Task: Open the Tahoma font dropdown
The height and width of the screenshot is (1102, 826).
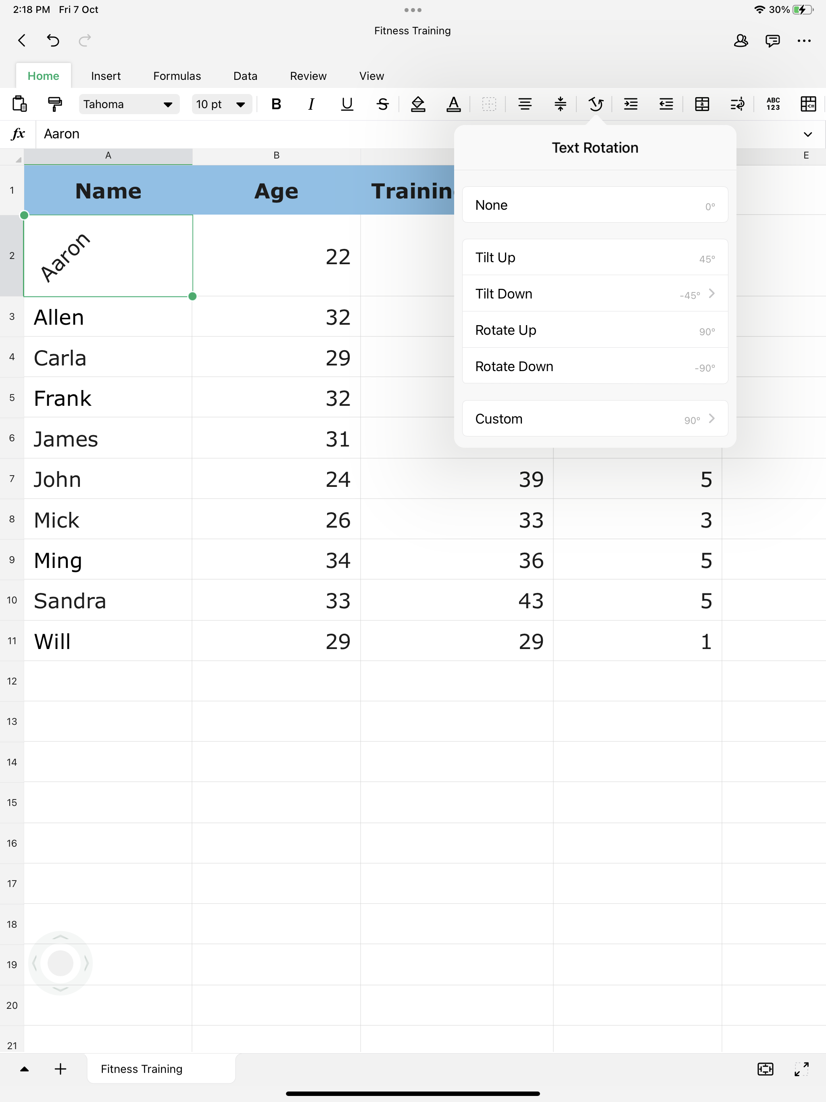Action: (x=129, y=104)
